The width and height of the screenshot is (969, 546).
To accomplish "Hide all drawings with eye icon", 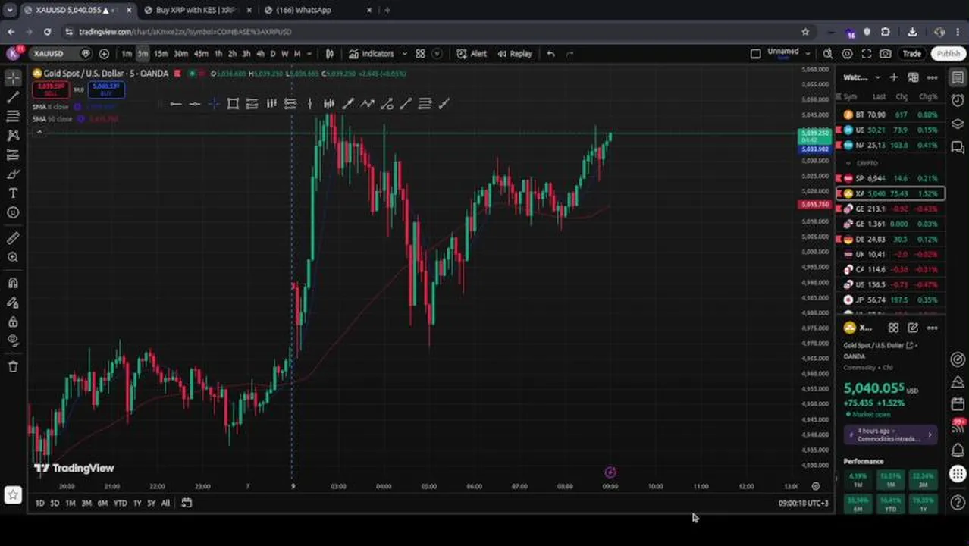I will click(13, 340).
